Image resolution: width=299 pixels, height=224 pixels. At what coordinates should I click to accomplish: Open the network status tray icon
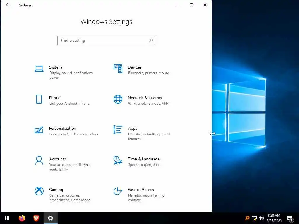click(254, 218)
